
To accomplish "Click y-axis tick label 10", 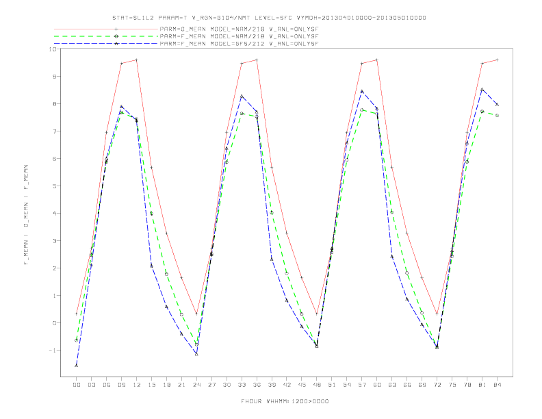I will click(x=52, y=49).
